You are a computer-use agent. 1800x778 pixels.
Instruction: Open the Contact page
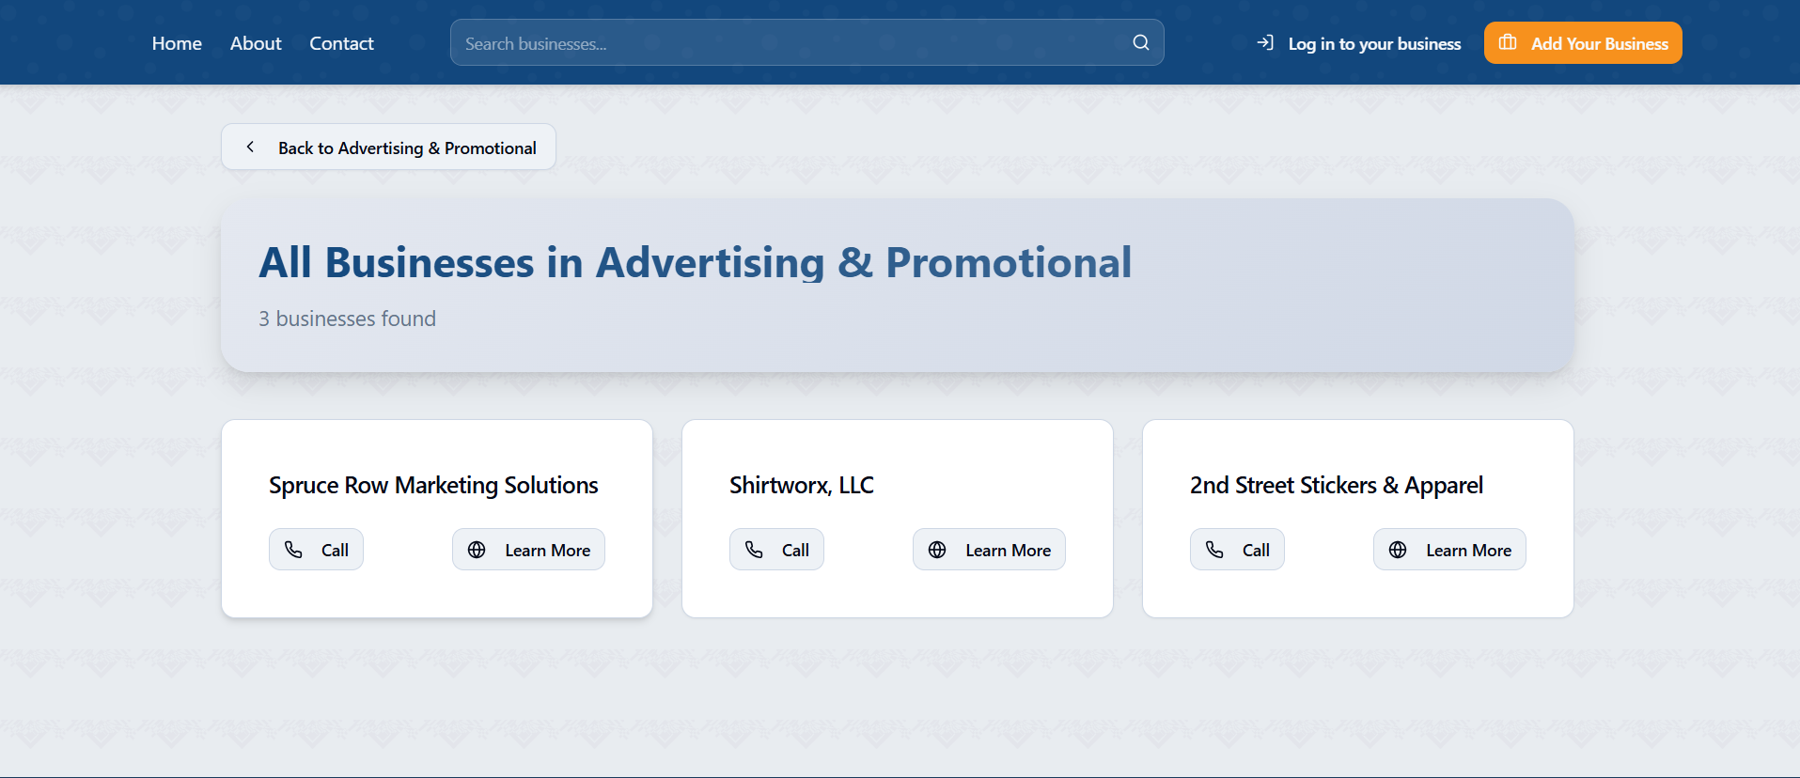click(x=341, y=43)
